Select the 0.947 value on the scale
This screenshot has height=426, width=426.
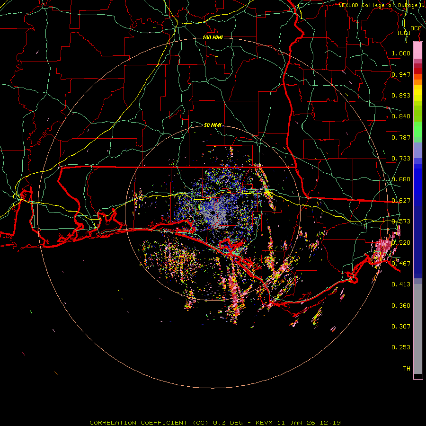coord(401,74)
